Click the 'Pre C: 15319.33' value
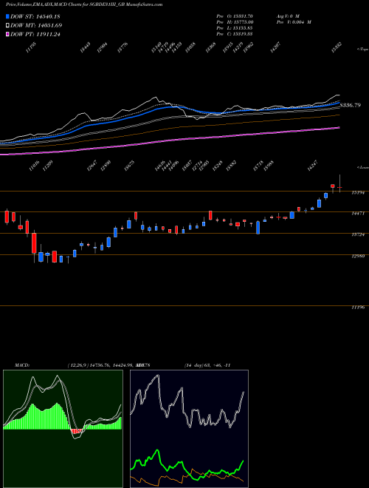The height and width of the screenshot is (488, 369). 234,34
